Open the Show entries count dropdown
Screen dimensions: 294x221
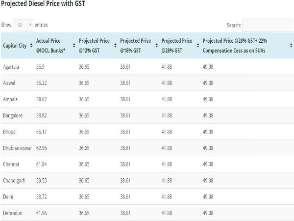[23, 25]
